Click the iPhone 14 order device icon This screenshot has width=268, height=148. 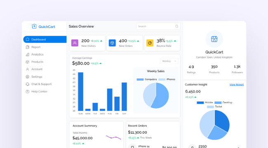pyautogui.click(x=132, y=147)
